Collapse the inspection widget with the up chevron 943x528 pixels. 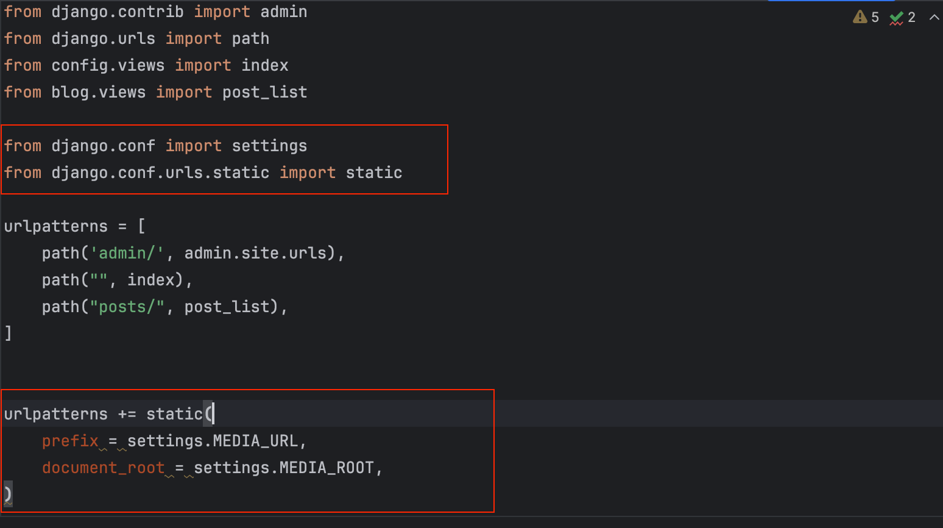pyautogui.click(x=934, y=17)
